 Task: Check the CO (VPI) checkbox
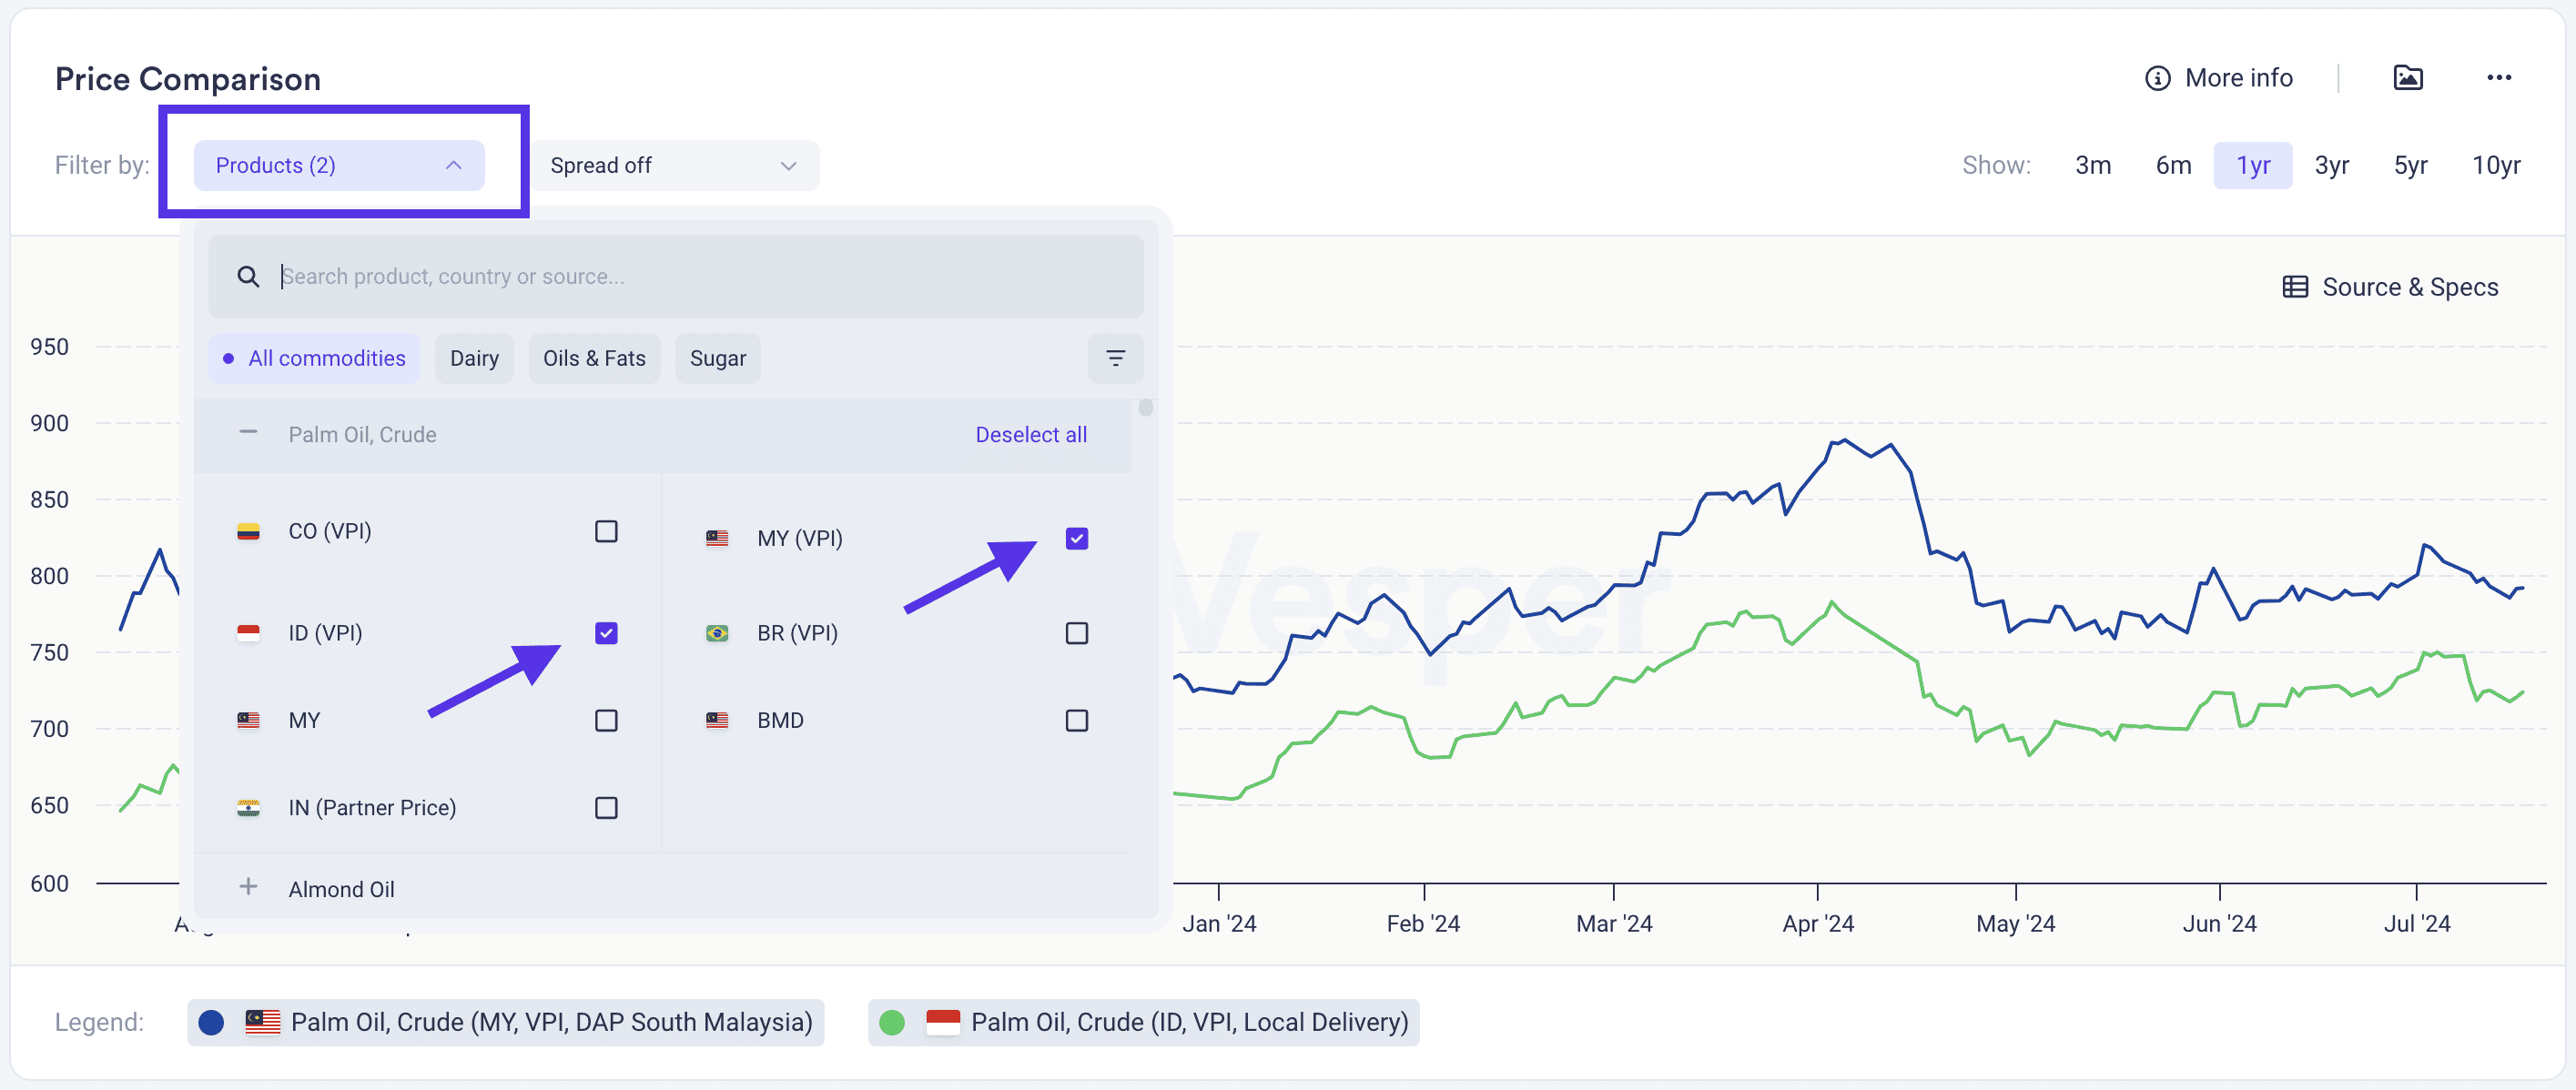coord(606,531)
